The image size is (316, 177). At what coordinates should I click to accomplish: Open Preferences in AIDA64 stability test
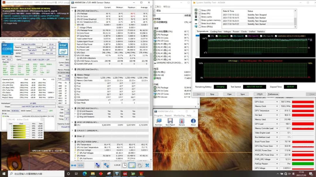pos(273,94)
